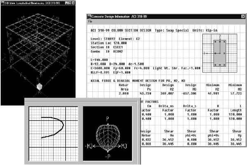The width and height of the screenshot is (247, 165).
Task: Maximize the 3-D View window
Action: pos(70,3)
